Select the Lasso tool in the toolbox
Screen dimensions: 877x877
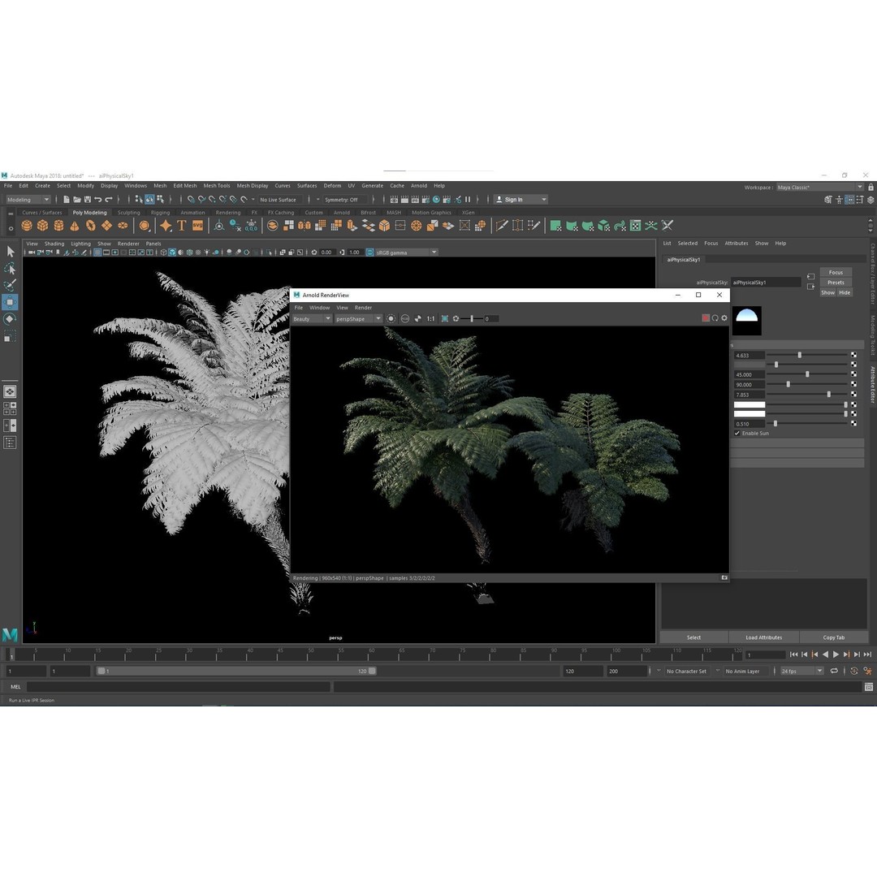pos(10,269)
